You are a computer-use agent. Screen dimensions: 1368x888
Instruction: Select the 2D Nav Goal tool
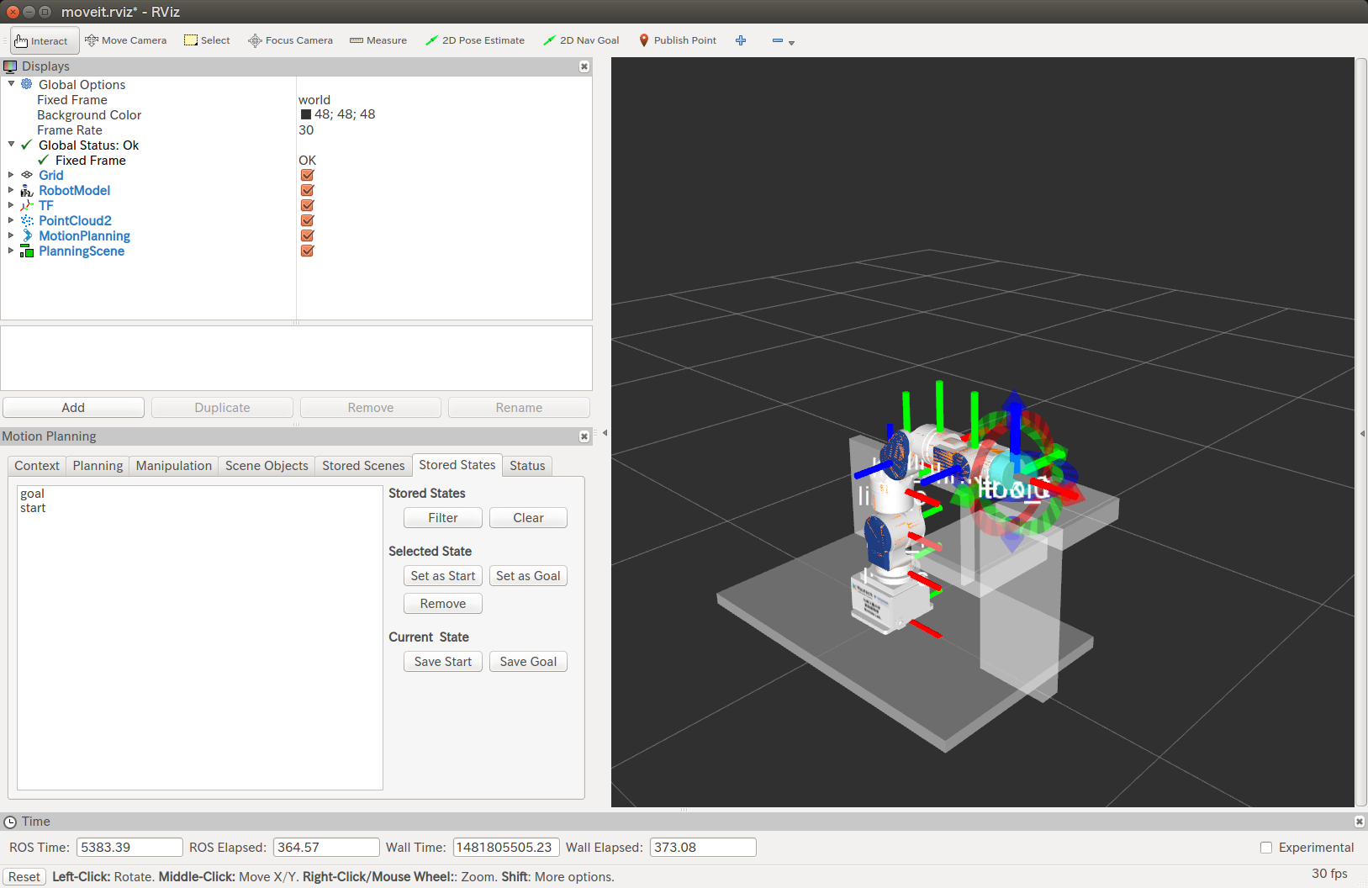(581, 40)
